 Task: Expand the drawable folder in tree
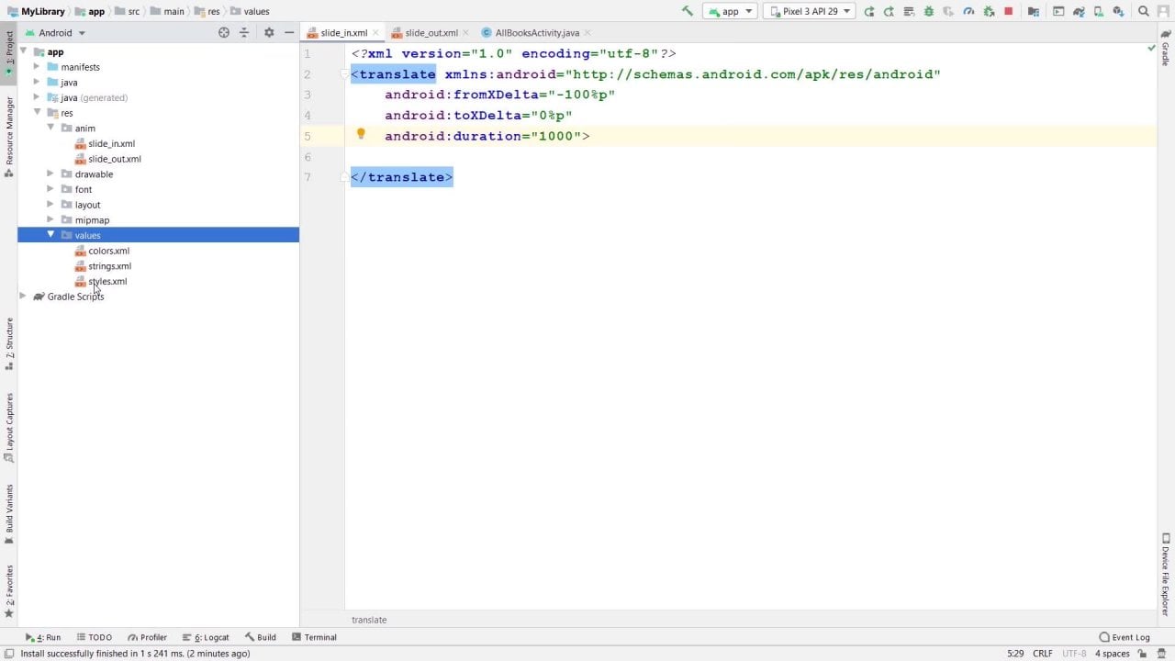click(x=51, y=174)
